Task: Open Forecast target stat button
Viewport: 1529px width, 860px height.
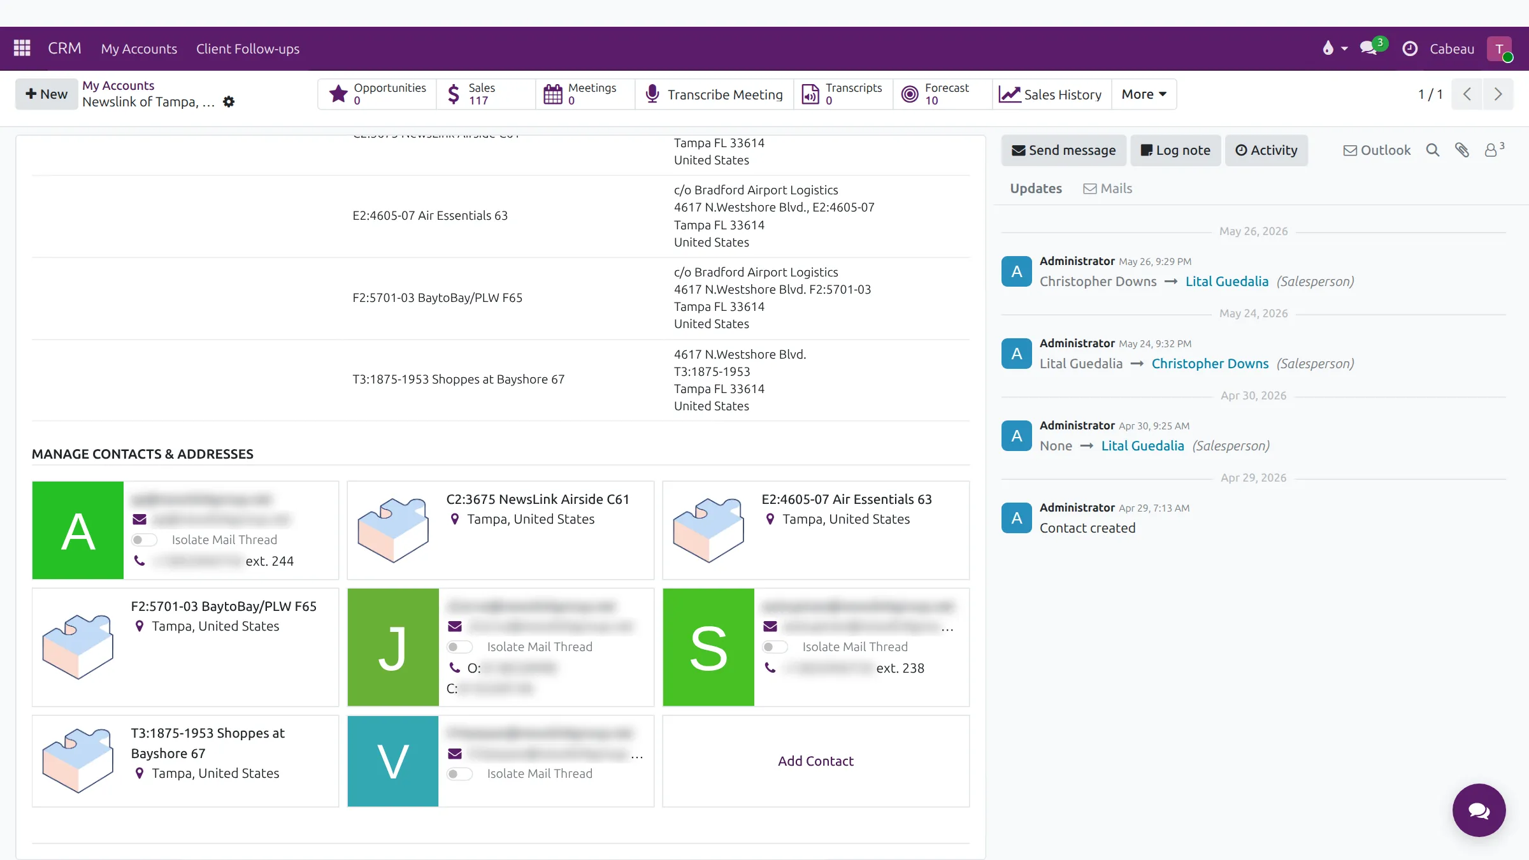Action: 942,94
